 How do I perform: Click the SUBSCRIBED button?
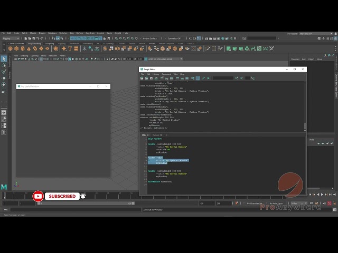(62, 196)
